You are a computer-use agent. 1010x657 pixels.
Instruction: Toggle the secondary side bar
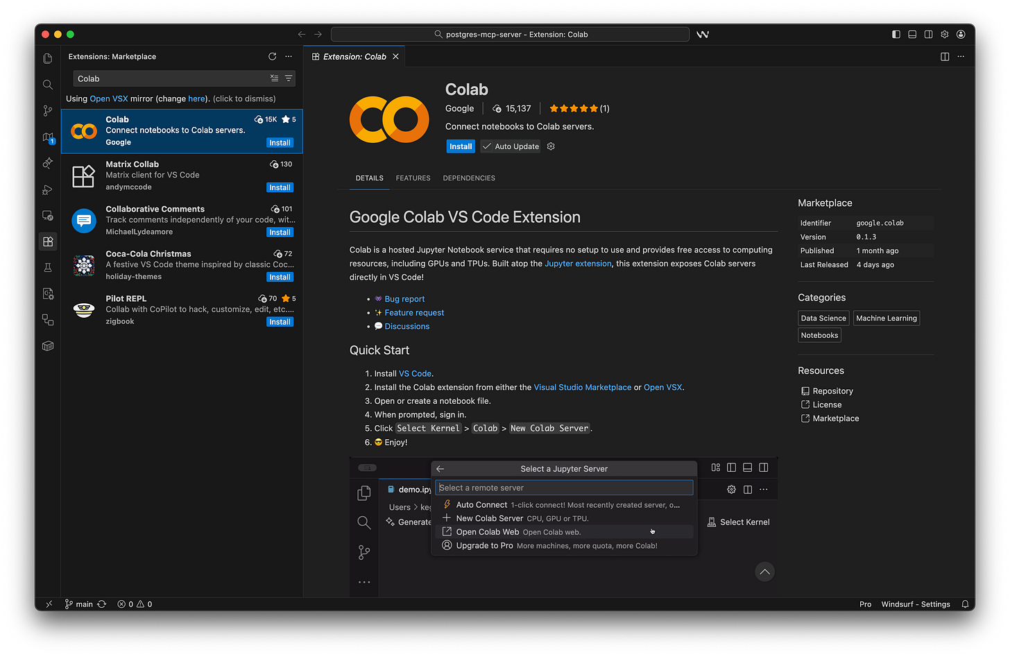pos(928,34)
